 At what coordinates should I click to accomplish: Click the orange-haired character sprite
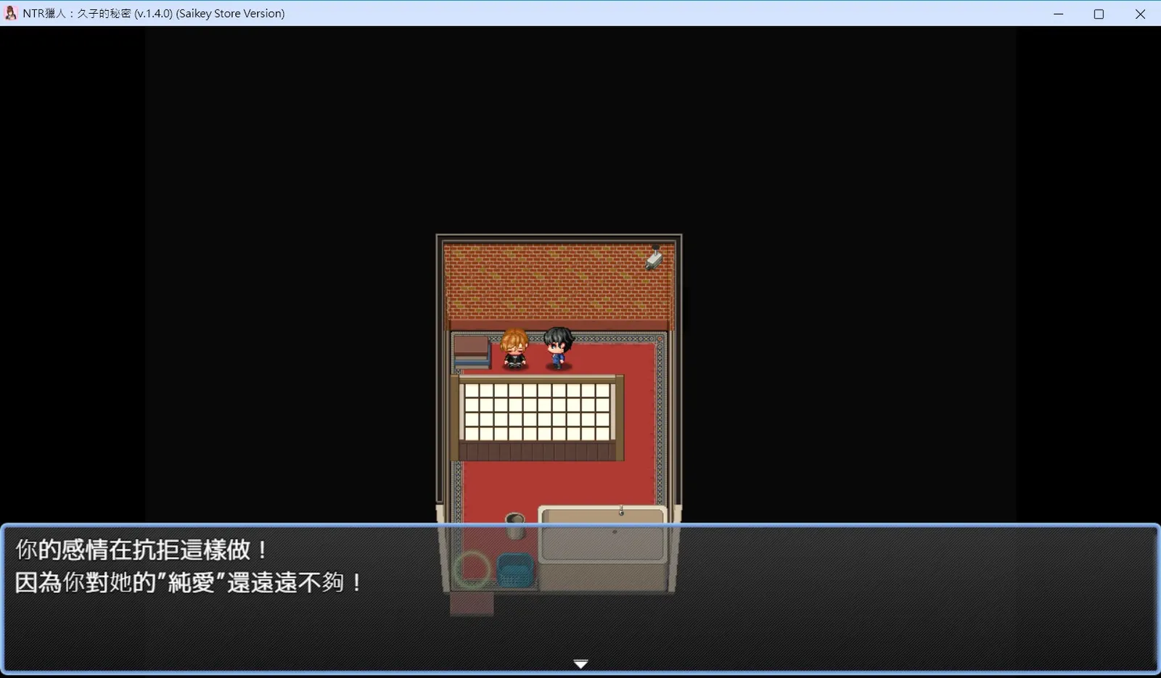click(x=514, y=349)
